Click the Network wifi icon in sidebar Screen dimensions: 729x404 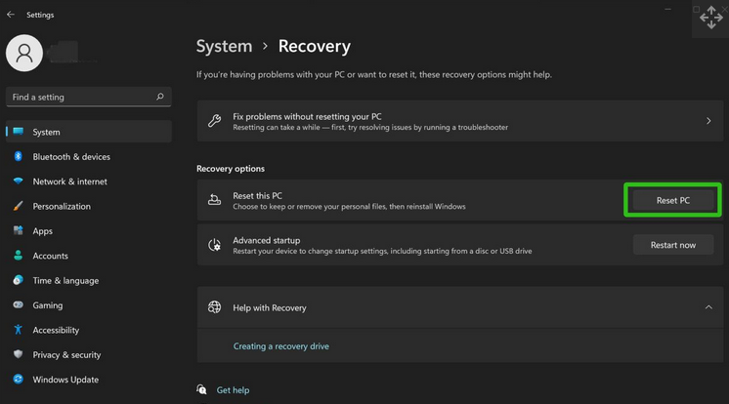pyautogui.click(x=19, y=182)
